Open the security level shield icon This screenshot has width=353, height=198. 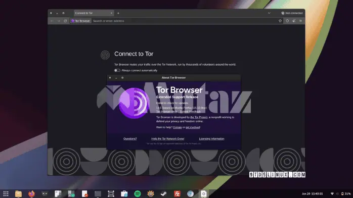[x=287, y=21]
